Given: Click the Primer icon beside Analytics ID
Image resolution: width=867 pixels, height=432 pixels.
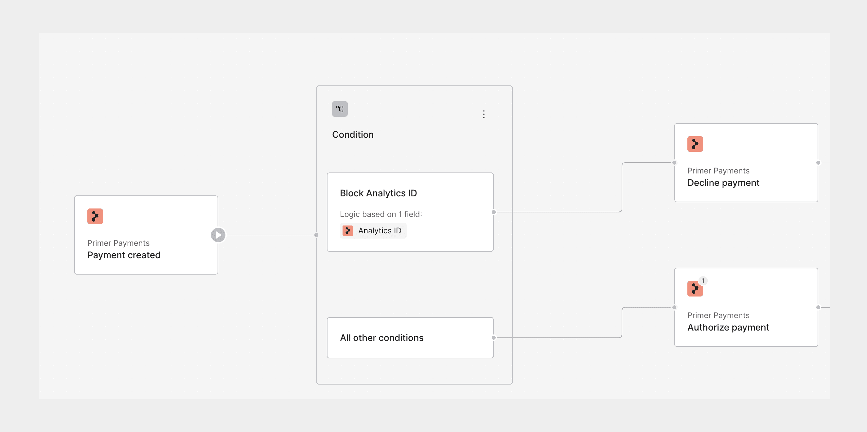Looking at the screenshot, I should (348, 231).
